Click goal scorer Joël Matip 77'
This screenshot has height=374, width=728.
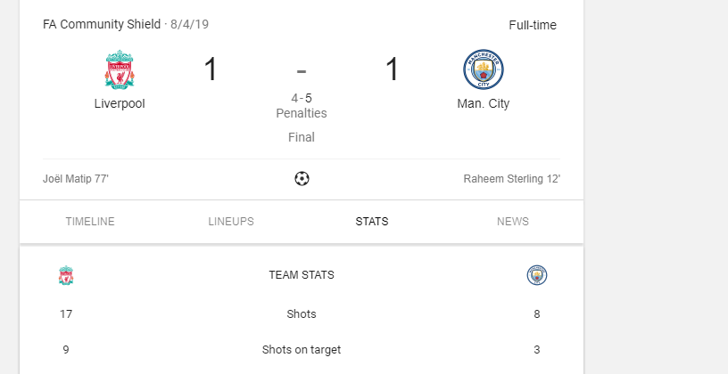click(x=76, y=179)
